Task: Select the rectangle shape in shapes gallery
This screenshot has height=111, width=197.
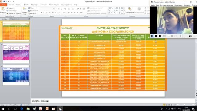Action: coord(117,8)
